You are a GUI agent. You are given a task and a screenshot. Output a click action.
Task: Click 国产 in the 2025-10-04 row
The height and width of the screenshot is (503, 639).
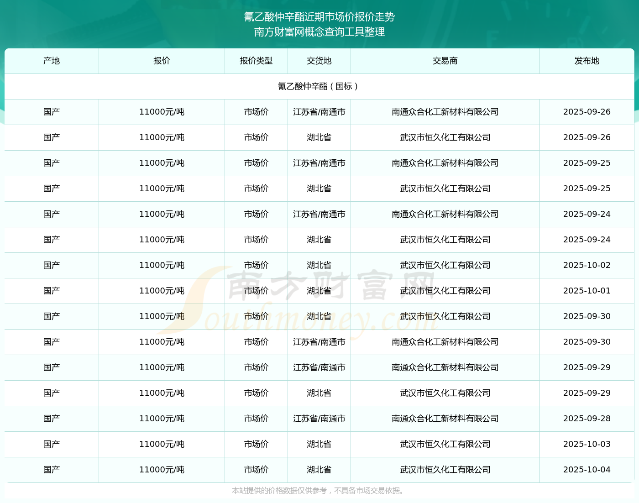click(52, 470)
